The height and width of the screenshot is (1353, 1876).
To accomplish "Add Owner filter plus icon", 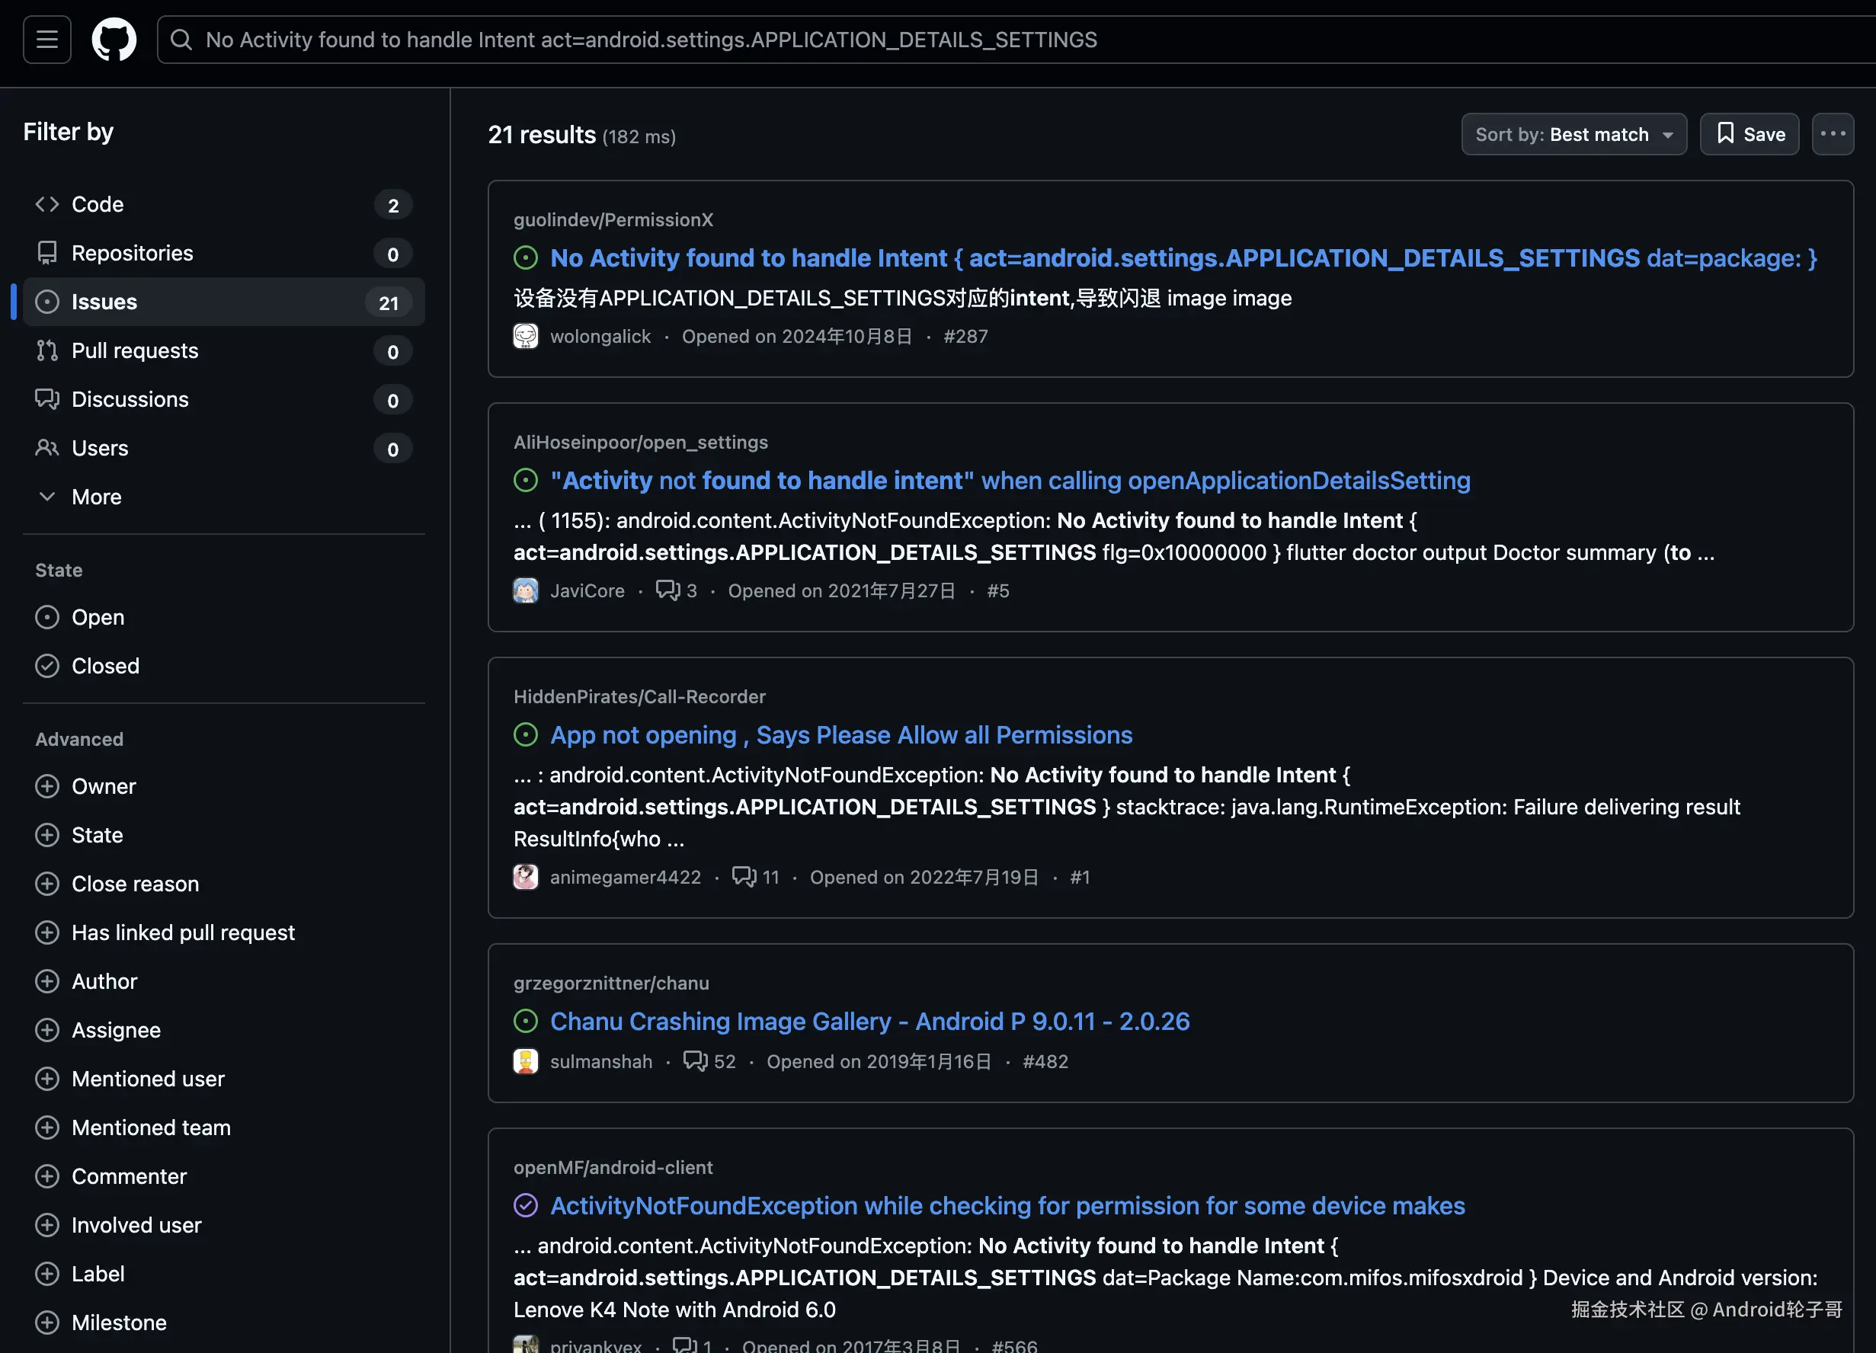I will click(47, 785).
